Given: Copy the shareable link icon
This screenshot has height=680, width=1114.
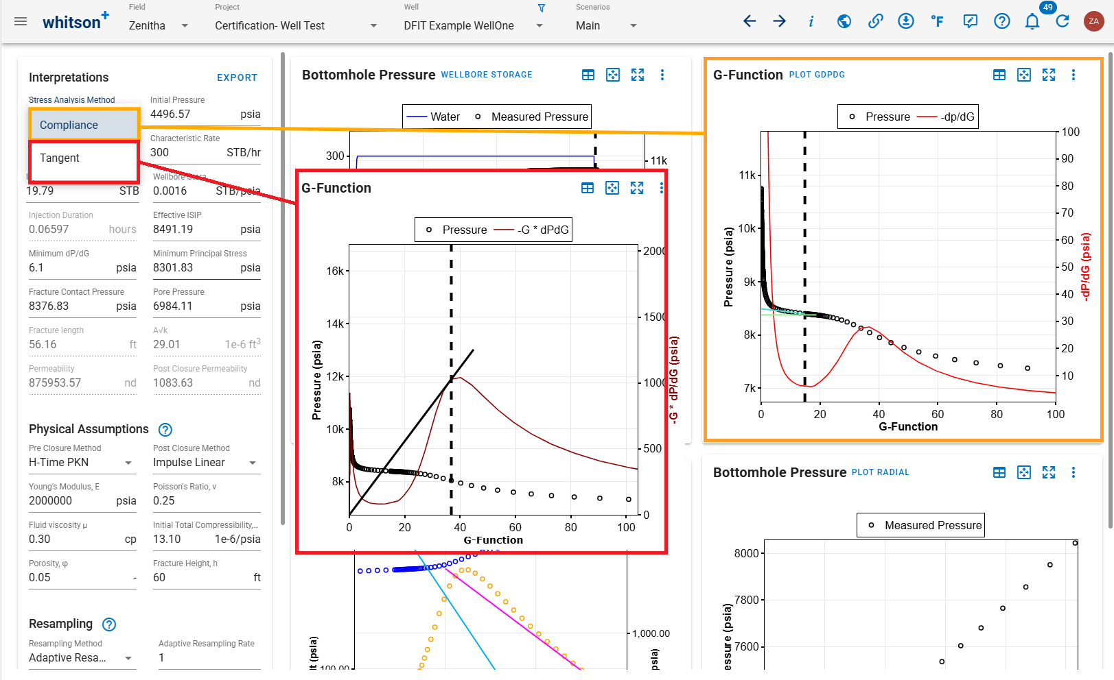Looking at the screenshot, I should [x=876, y=21].
